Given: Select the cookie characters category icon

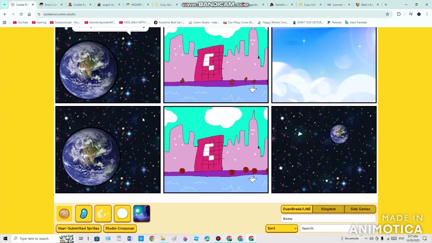Looking at the screenshot, I should (x=64, y=214).
